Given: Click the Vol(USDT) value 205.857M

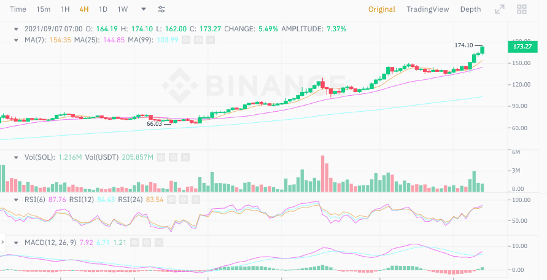Looking at the screenshot, I should point(138,157).
